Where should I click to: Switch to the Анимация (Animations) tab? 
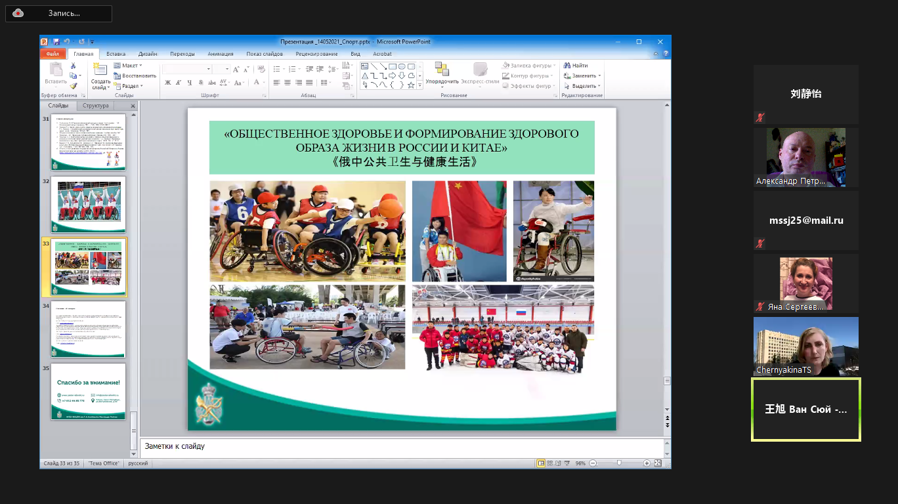click(x=221, y=54)
